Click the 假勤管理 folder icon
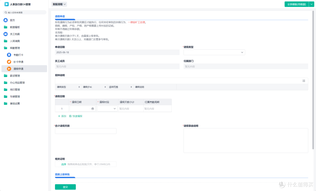This screenshot has height=191, width=316. pyautogui.click(x=6, y=48)
